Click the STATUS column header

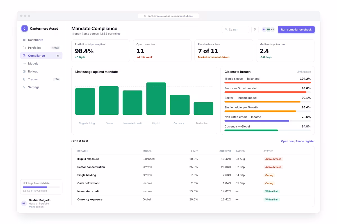click(268, 151)
